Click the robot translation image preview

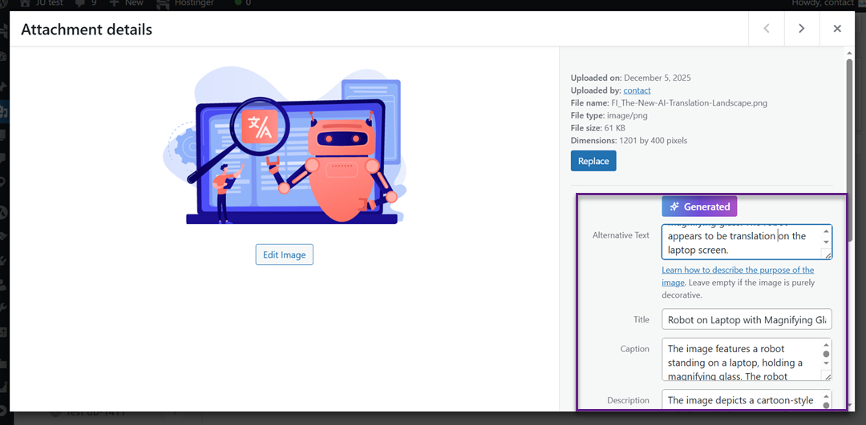(x=284, y=147)
